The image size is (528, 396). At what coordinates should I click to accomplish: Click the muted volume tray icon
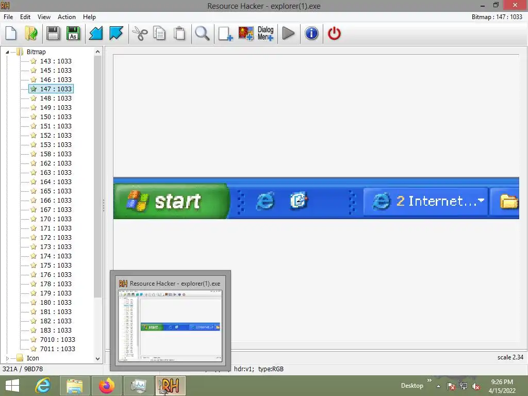coord(476,386)
